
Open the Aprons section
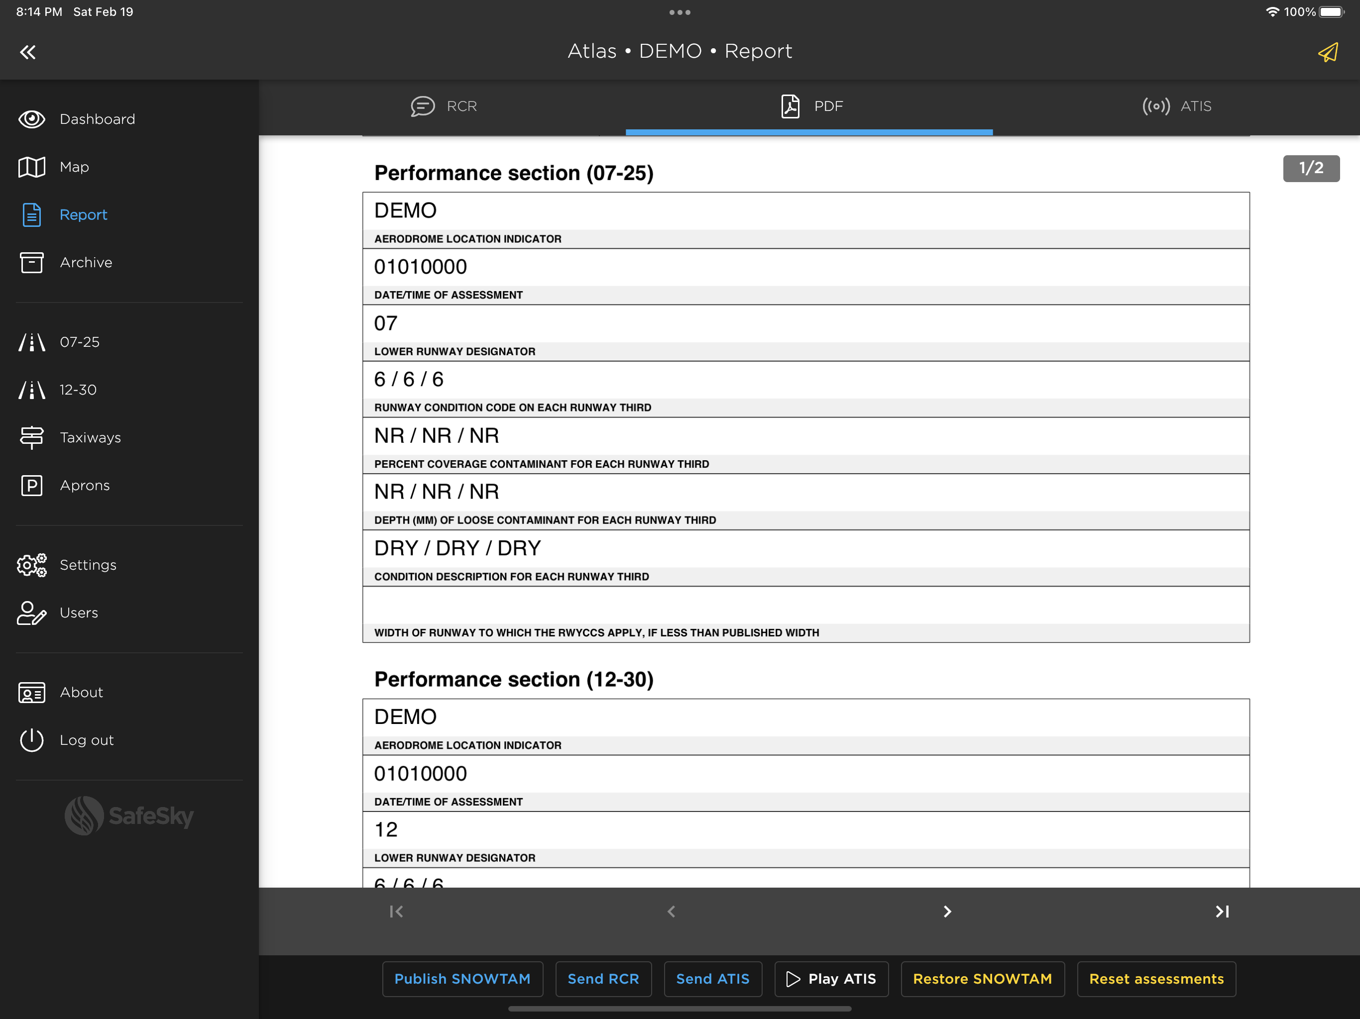click(x=84, y=486)
